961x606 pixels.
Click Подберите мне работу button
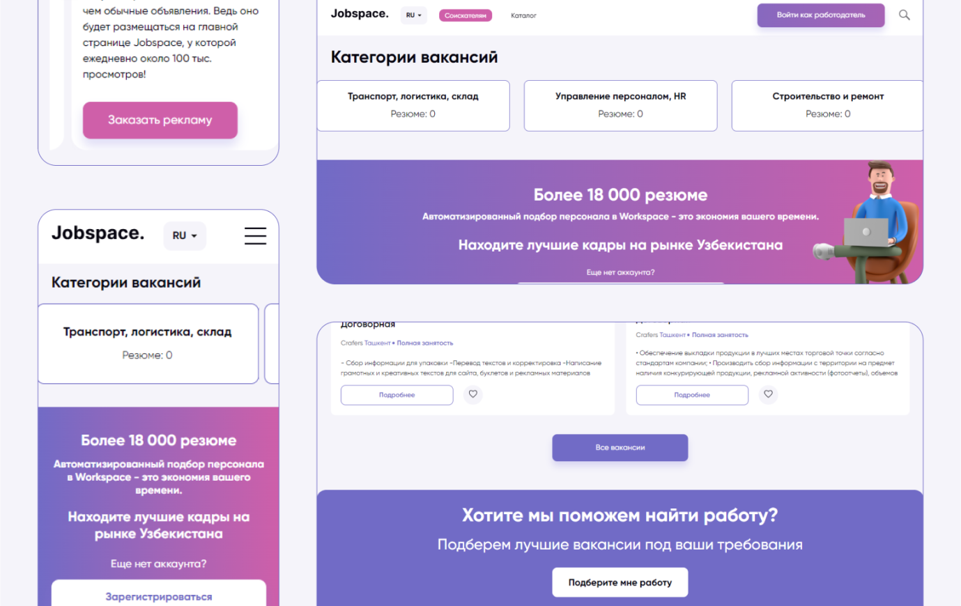620,582
